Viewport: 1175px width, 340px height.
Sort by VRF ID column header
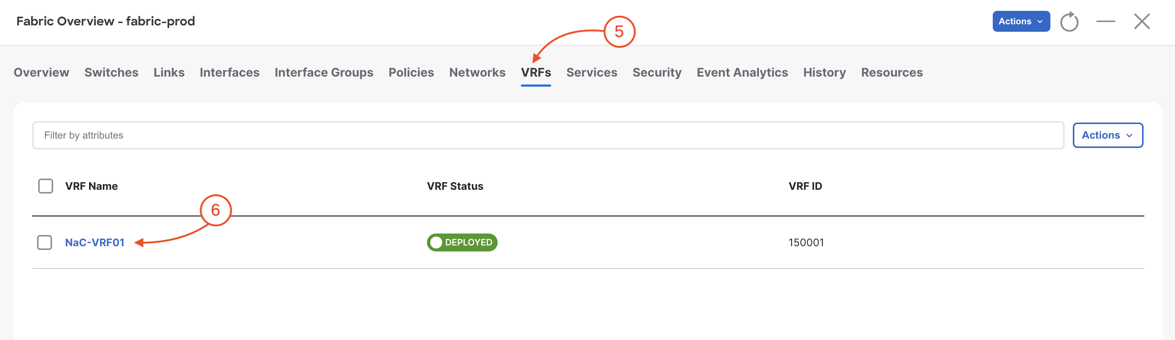pyautogui.click(x=805, y=186)
